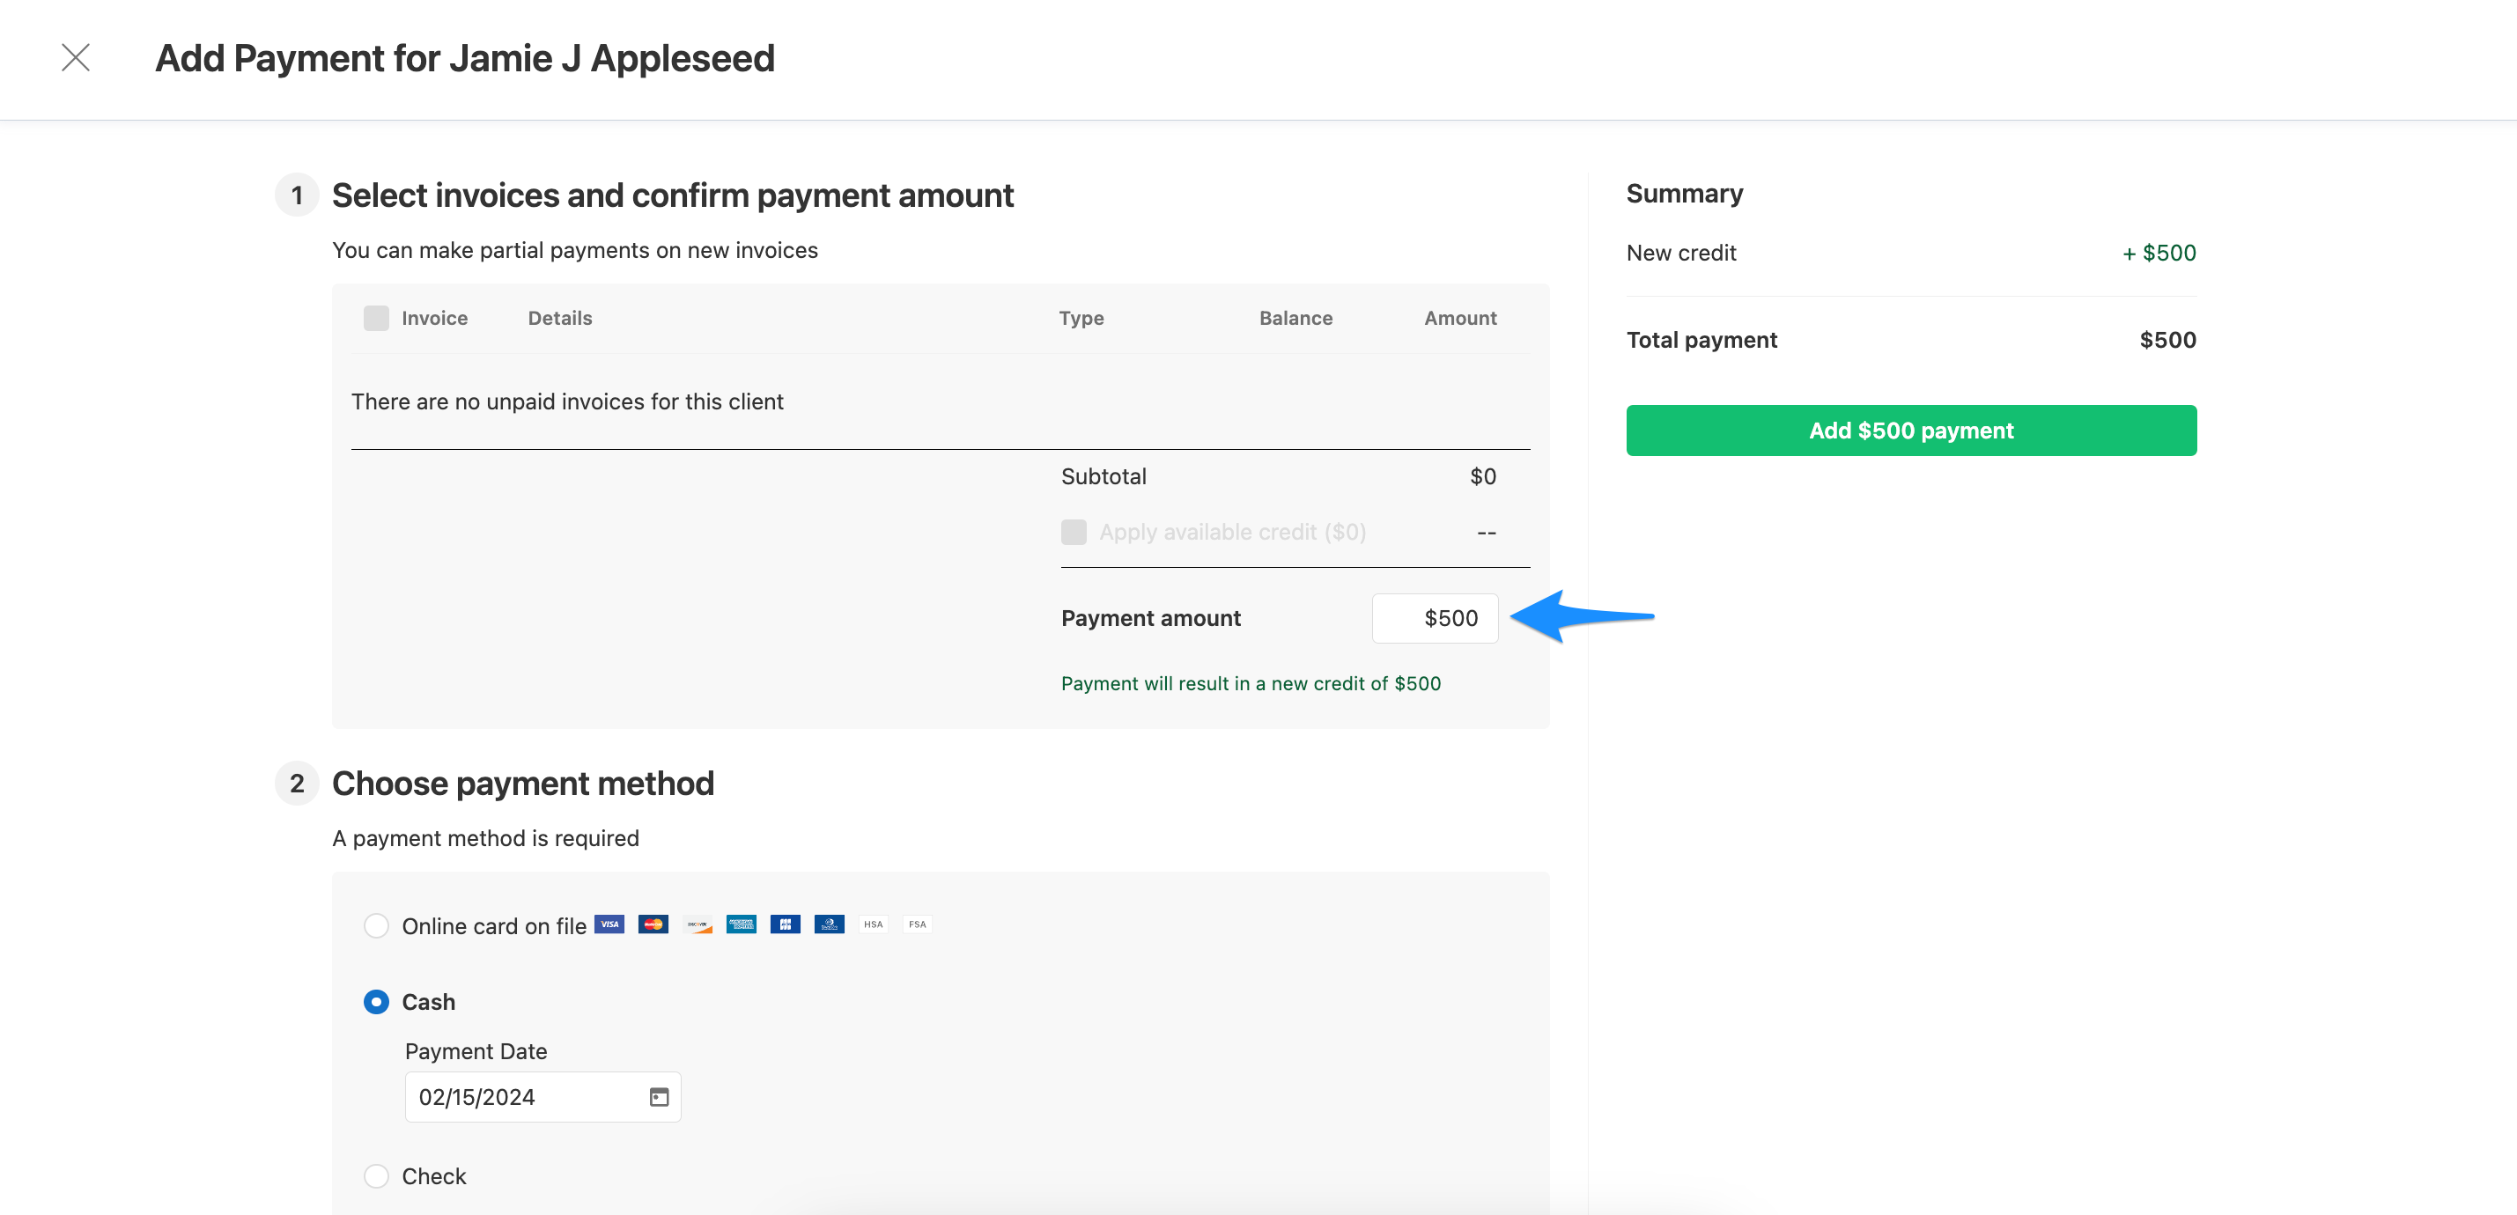Click the Mastercard icon

coord(653,924)
